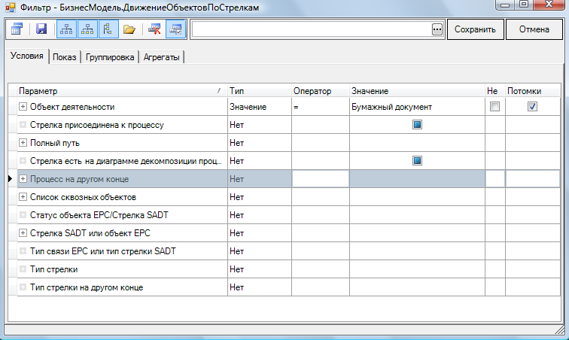Expand the 'Объект деятельности' row

(23, 108)
